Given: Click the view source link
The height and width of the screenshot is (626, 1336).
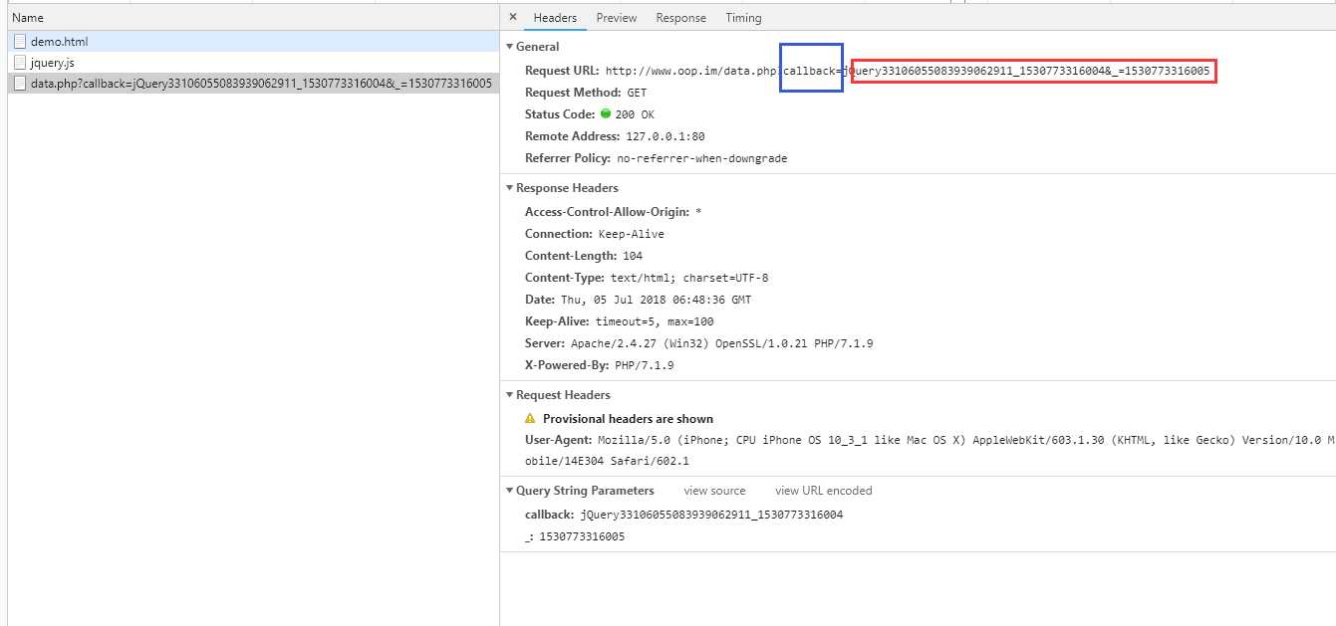Looking at the screenshot, I should click(714, 491).
